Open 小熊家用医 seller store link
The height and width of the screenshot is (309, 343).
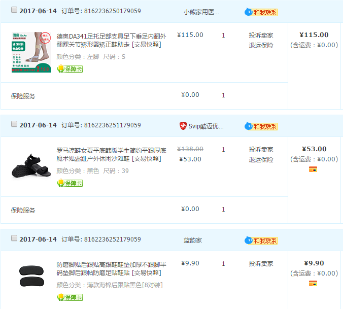tap(201, 12)
